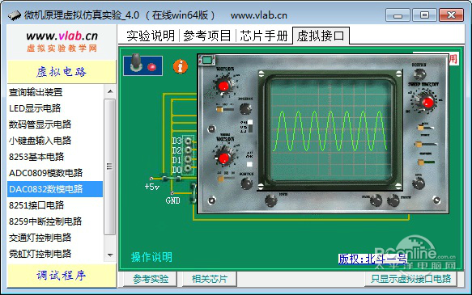
Task: Click the white square button by lower VOLTS/DIV
Action: pyautogui.click(x=249, y=164)
